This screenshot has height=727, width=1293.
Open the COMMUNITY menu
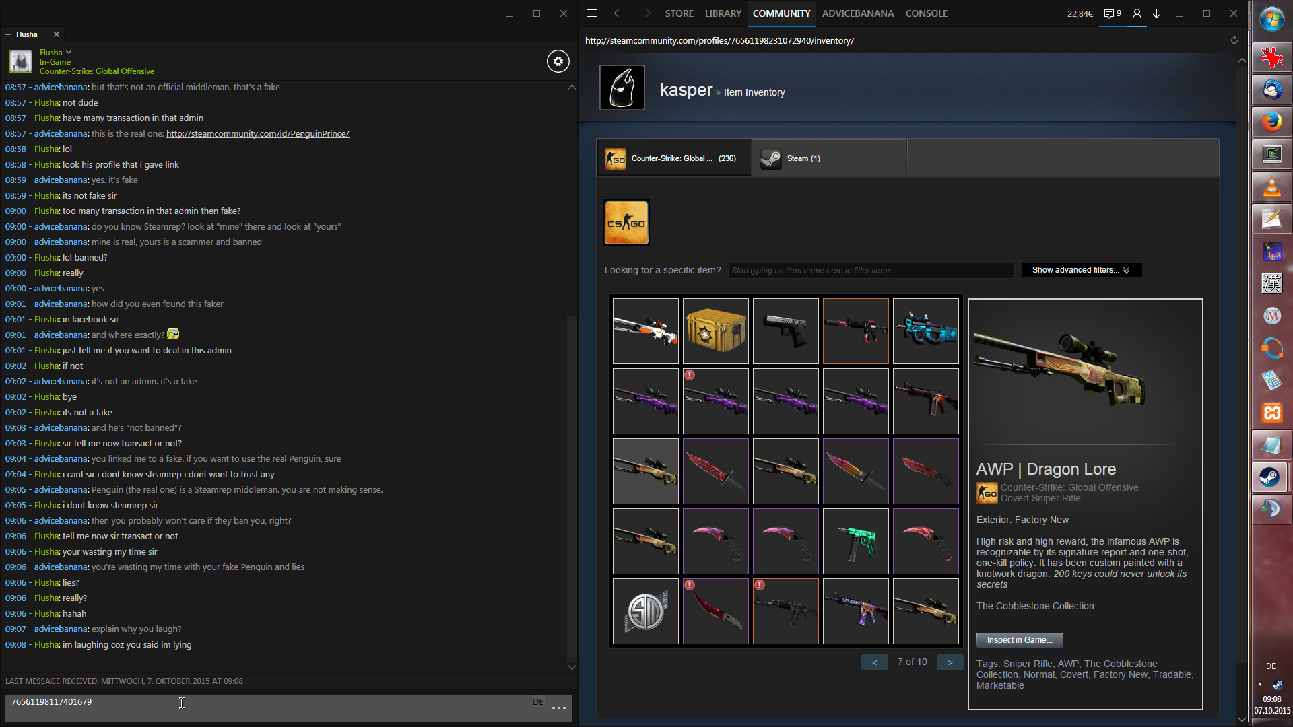pos(781,13)
